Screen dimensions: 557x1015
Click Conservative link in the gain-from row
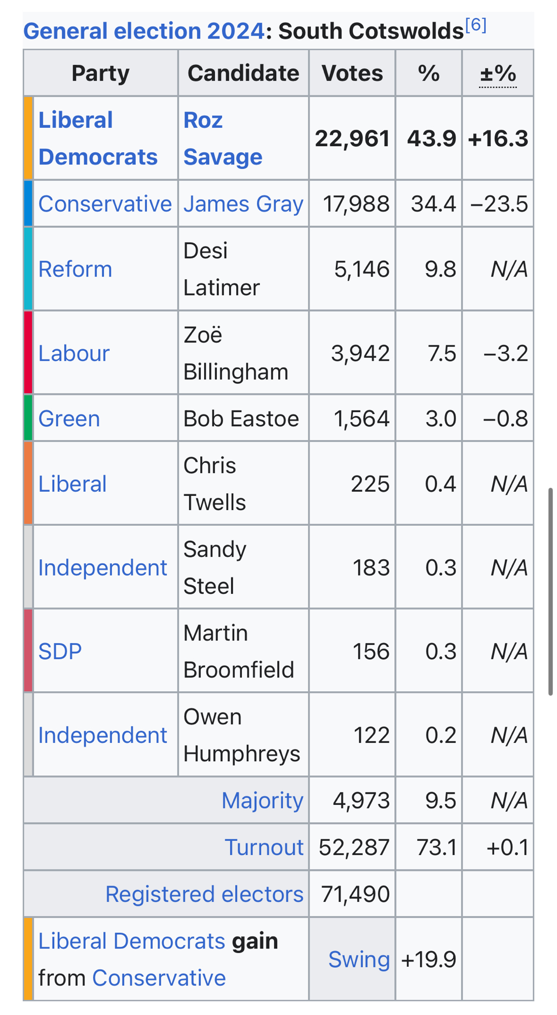pyautogui.click(x=159, y=978)
